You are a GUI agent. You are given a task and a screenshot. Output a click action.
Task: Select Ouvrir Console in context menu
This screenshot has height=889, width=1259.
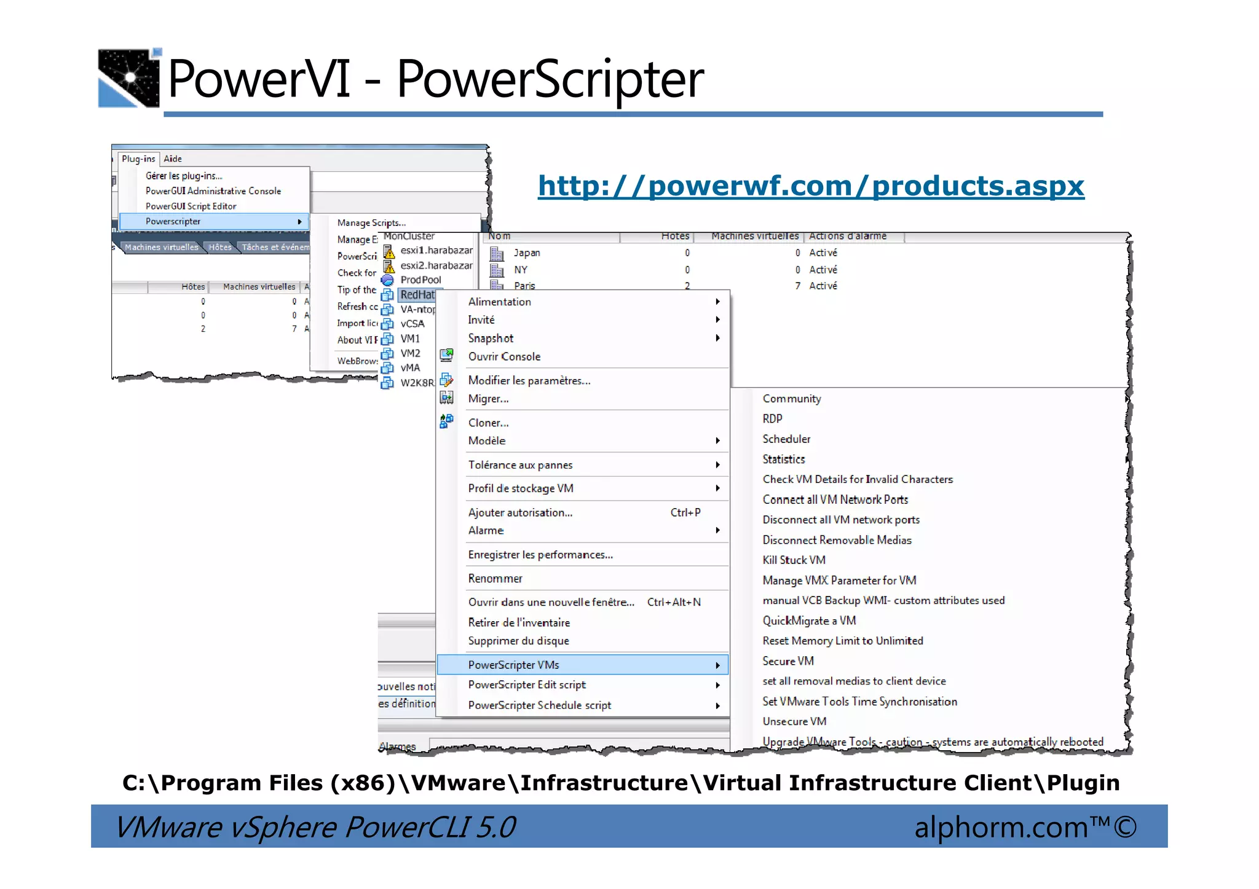(x=504, y=356)
